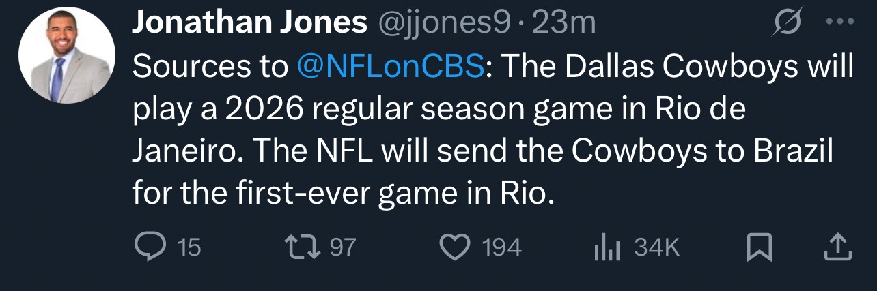Click the 15 replies count
This screenshot has width=877, height=291.
point(189,247)
